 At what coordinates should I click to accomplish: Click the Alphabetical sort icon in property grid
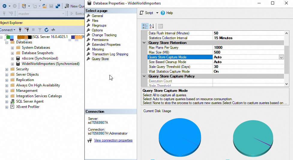151,26
